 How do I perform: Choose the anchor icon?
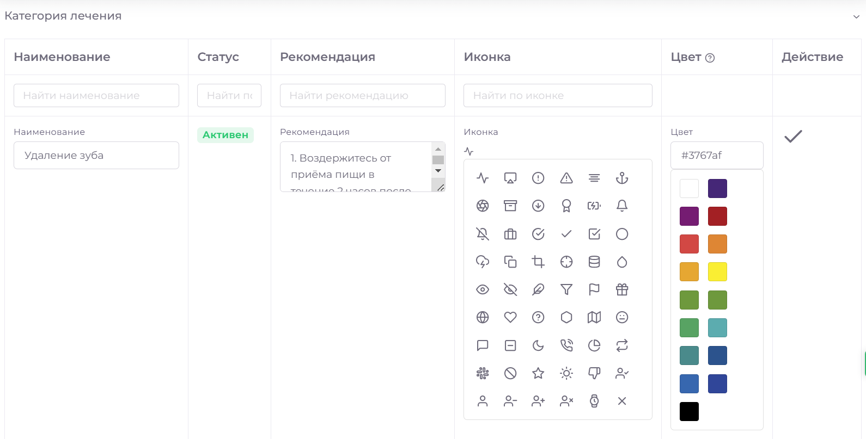[x=622, y=178]
